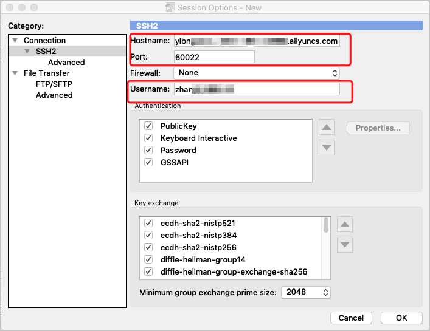Screen dimensions: 430x331
Task: Select the FTP/SFTP category
Action: [54, 84]
